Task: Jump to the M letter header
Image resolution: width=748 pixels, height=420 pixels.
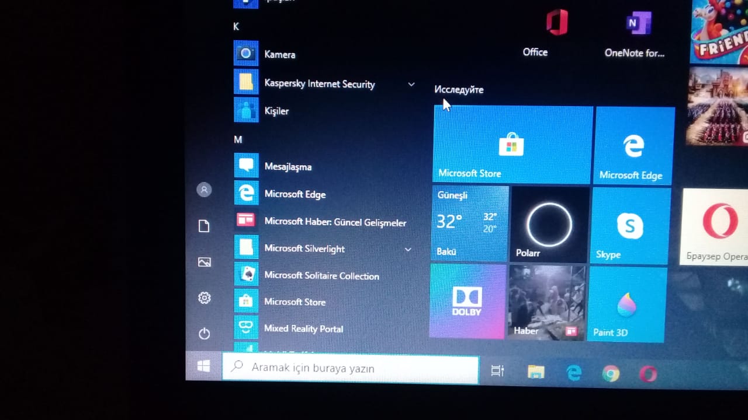Action: point(238,139)
